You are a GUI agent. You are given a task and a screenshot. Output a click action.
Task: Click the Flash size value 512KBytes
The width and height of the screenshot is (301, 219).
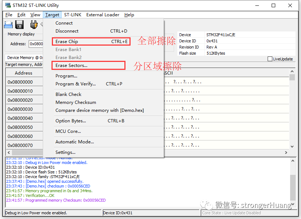pyautogui.click(x=216, y=53)
